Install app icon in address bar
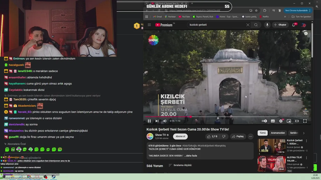Screen dimensions: 321x180 pos(251,10)
